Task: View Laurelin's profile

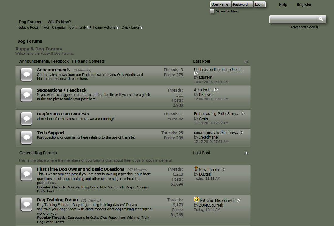Action: [206, 77]
